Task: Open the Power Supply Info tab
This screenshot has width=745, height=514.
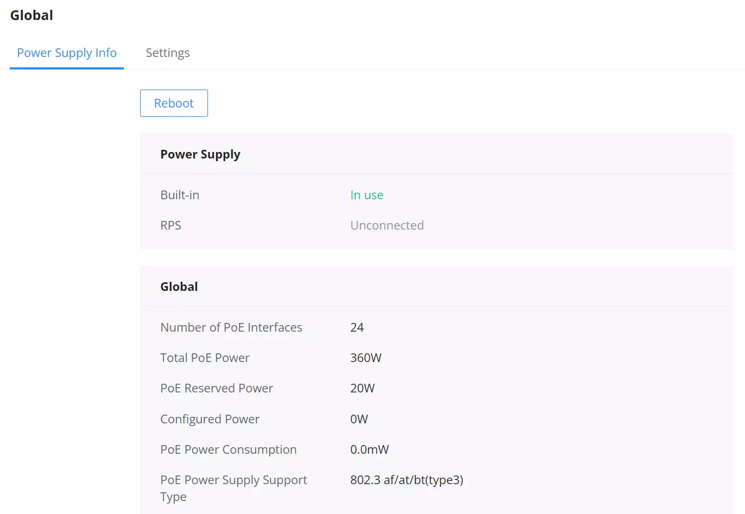Action: [x=67, y=53]
